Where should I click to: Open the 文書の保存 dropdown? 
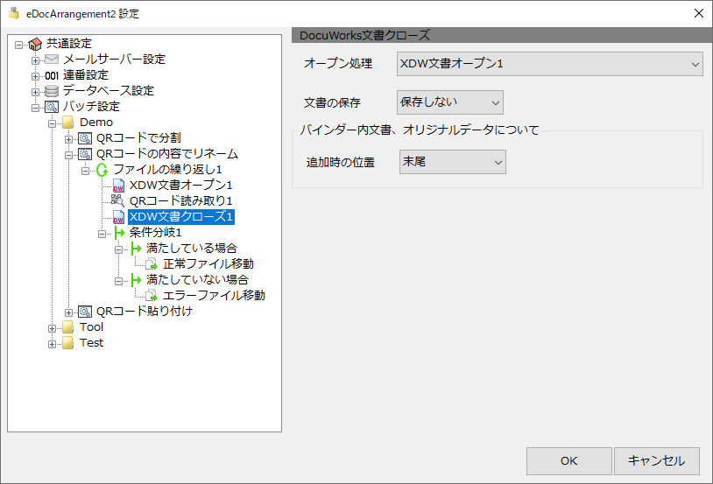tap(449, 102)
